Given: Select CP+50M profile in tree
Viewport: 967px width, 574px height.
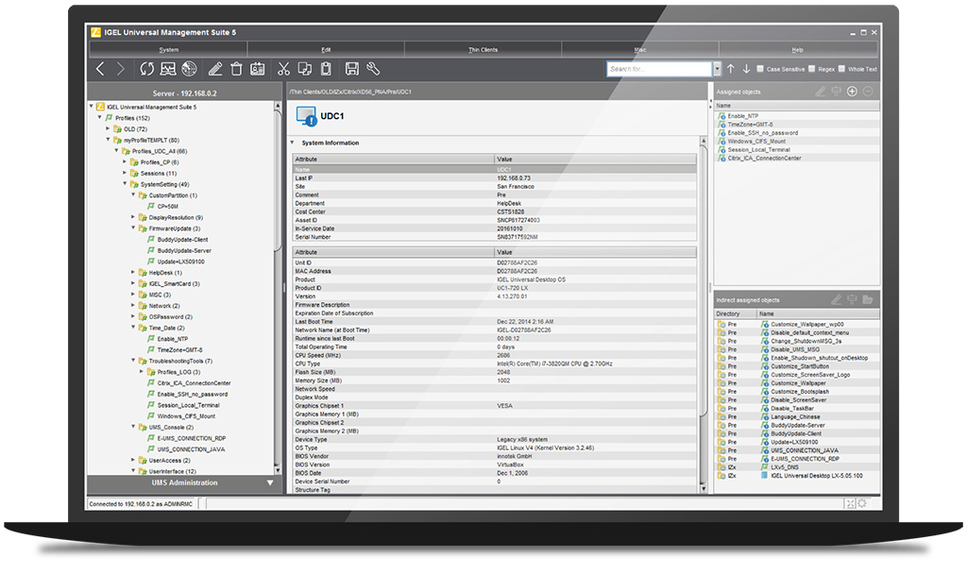Looking at the screenshot, I should (x=168, y=207).
